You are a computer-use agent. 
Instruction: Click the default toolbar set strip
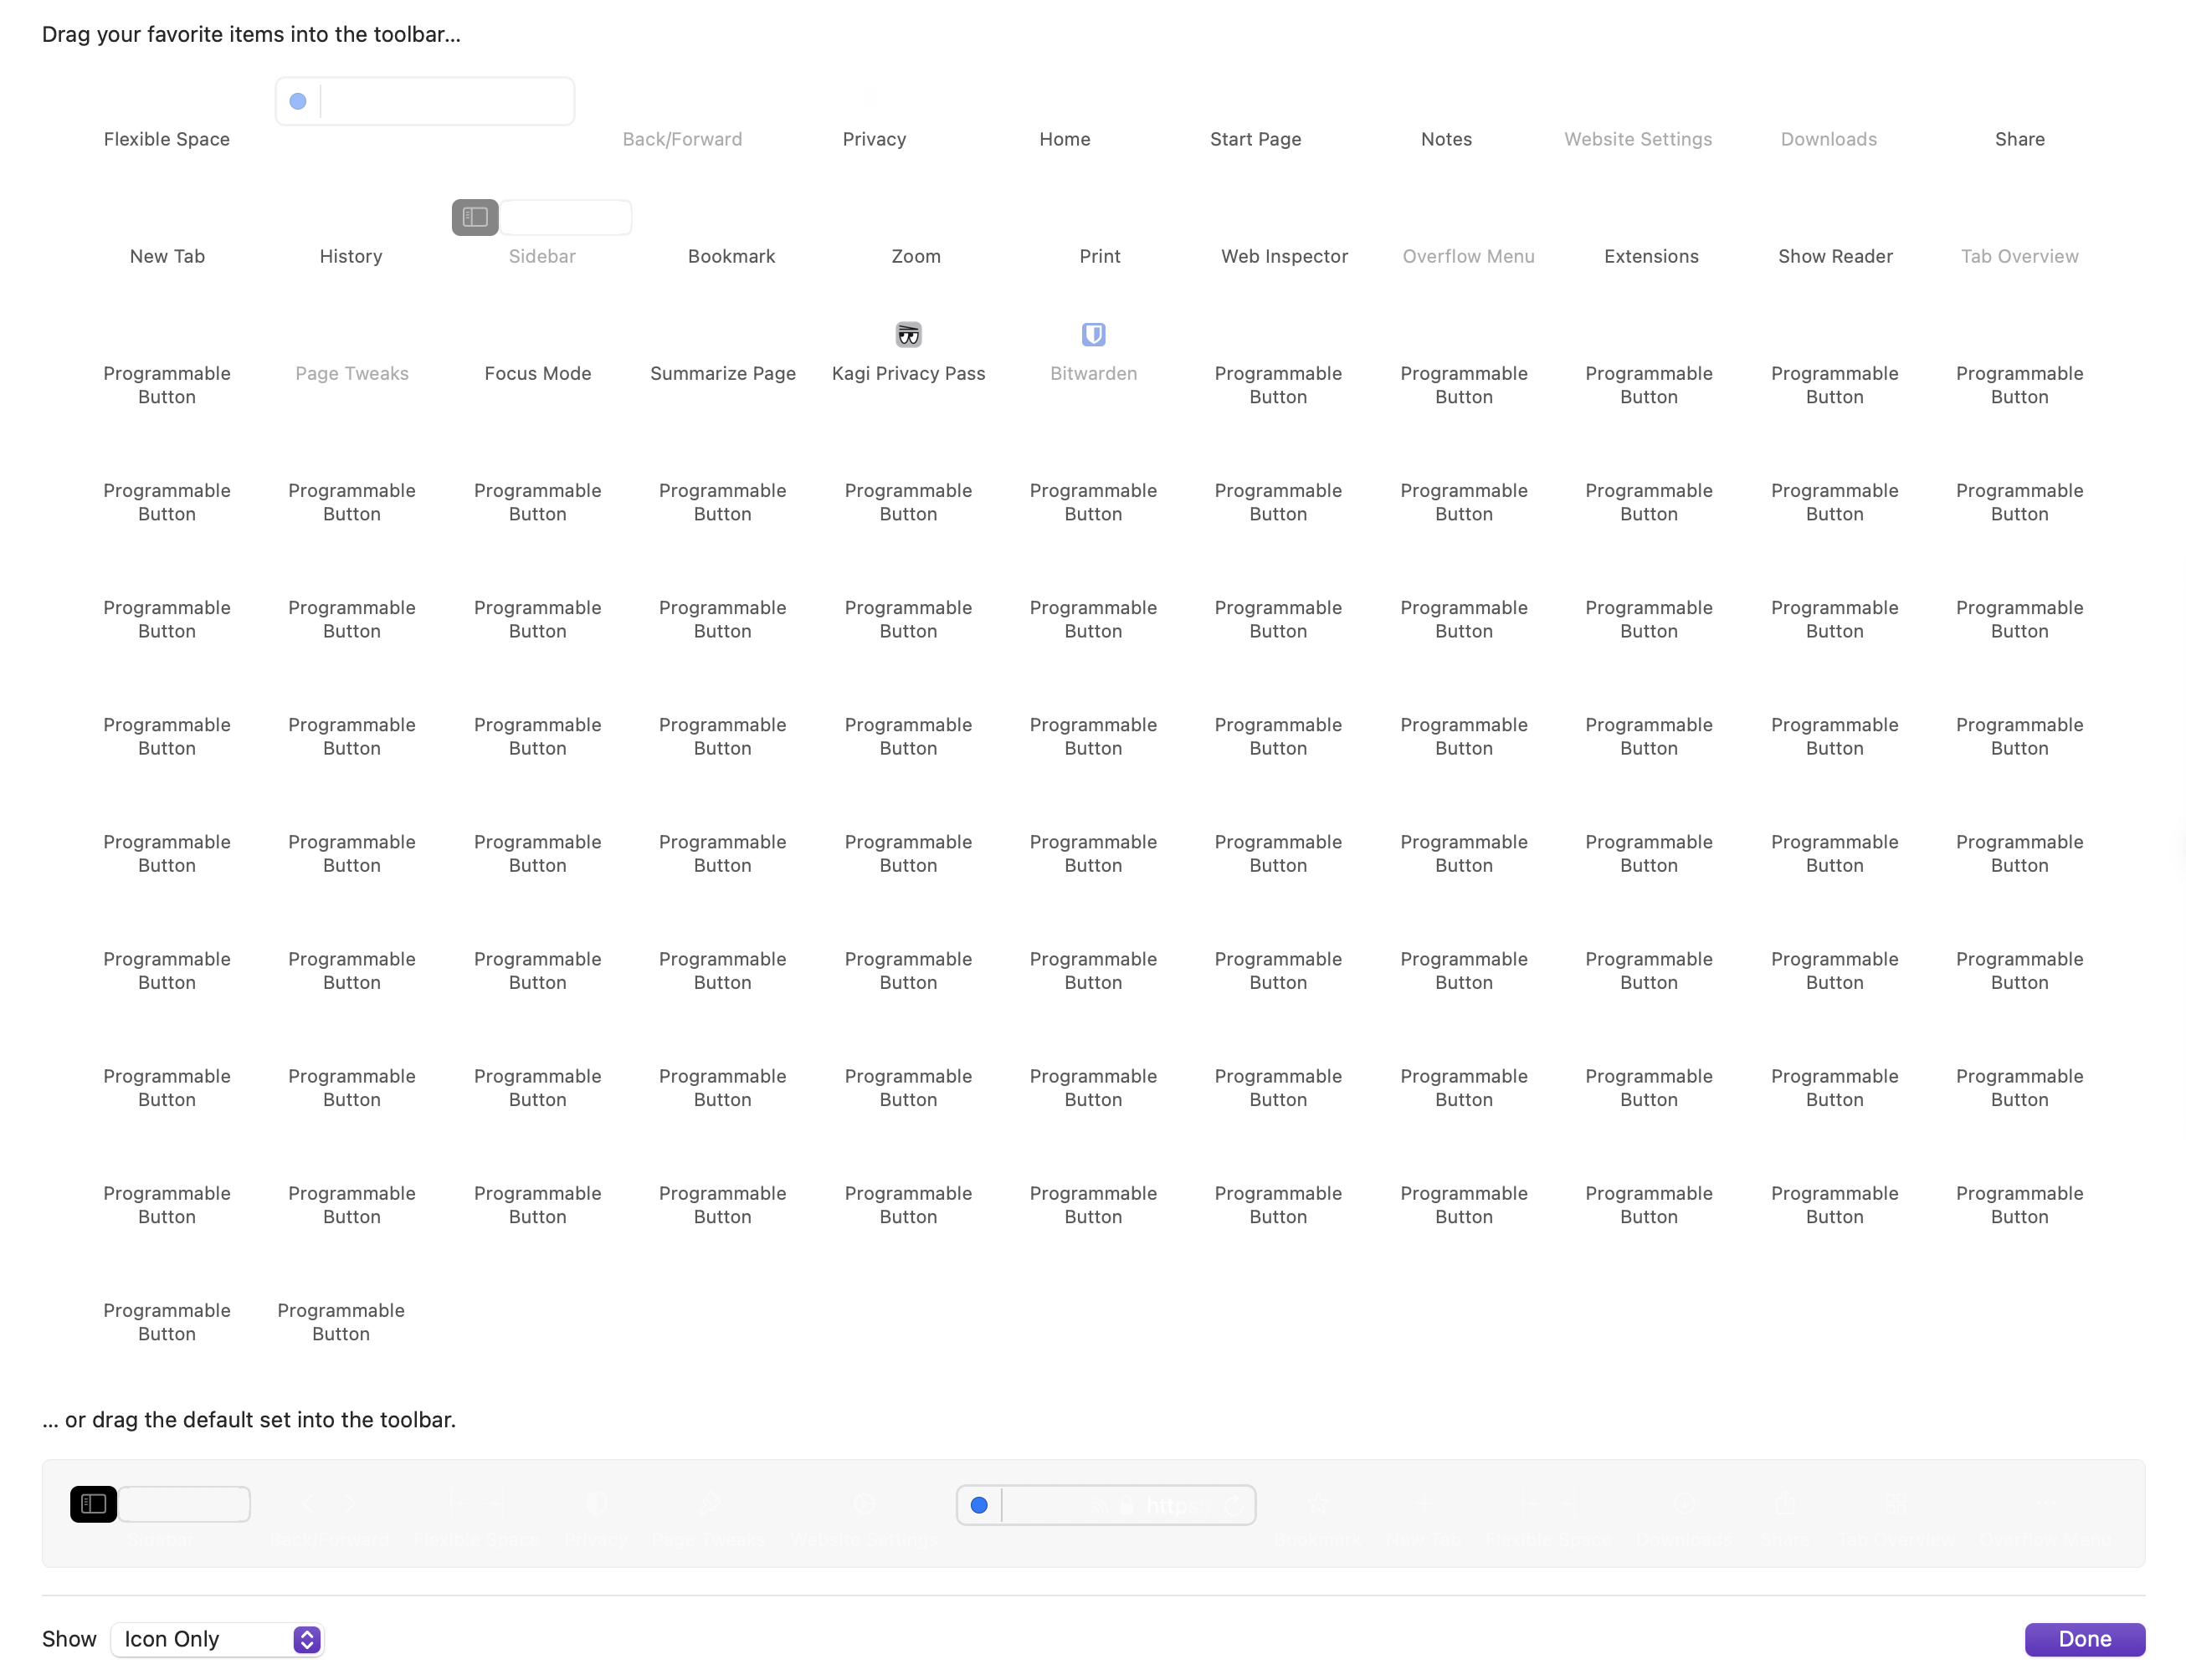click(1094, 1513)
